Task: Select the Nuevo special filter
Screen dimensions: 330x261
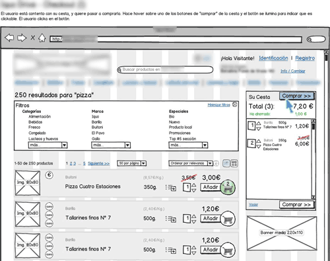Action: (x=174, y=122)
